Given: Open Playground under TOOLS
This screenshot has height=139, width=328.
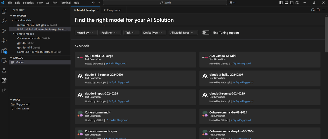Looking at the screenshot, I should pos(40,104).
